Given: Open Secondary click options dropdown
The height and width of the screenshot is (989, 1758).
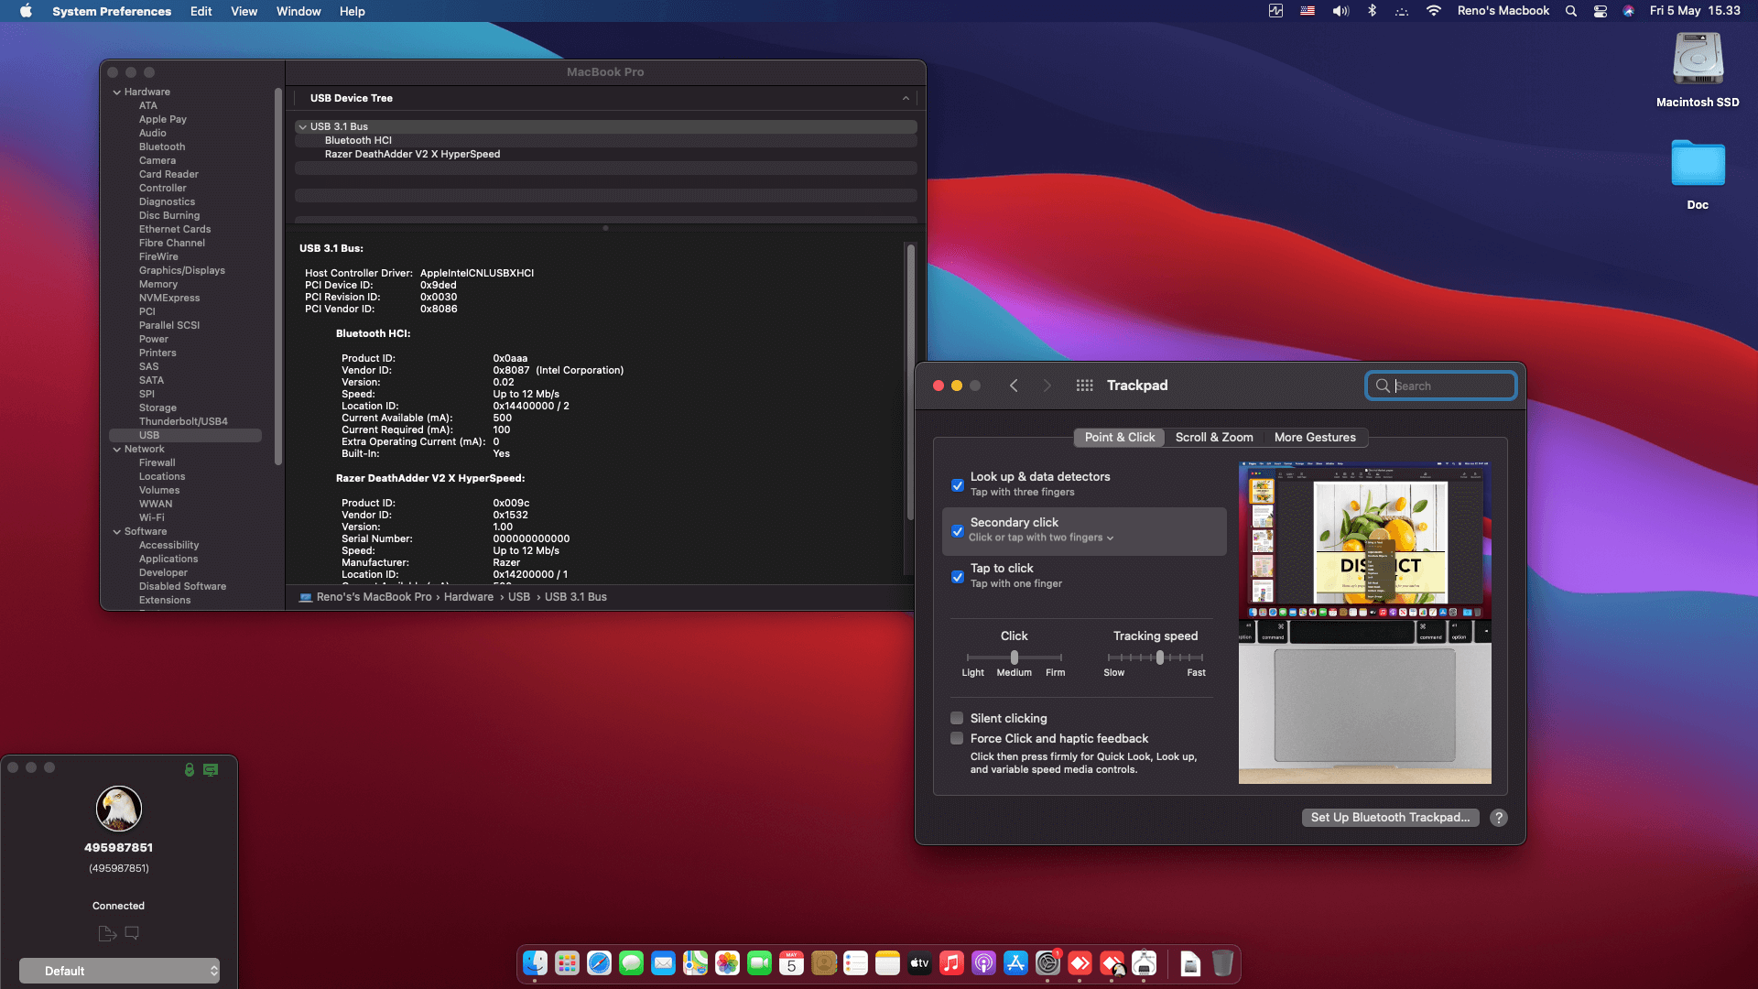Looking at the screenshot, I should click(x=1042, y=538).
